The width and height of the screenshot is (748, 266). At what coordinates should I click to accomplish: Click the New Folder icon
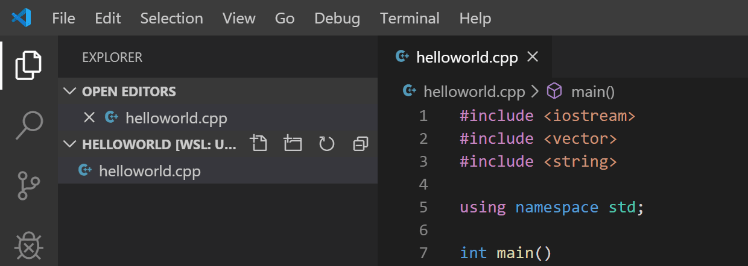pos(293,144)
